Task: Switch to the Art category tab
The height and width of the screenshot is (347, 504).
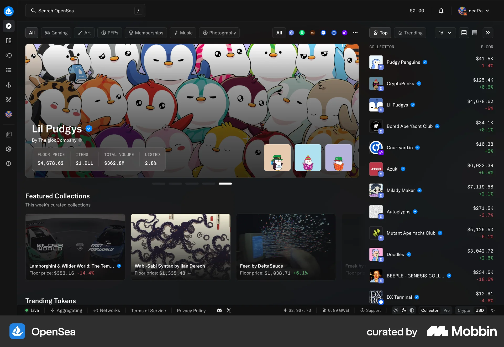Action: point(84,33)
